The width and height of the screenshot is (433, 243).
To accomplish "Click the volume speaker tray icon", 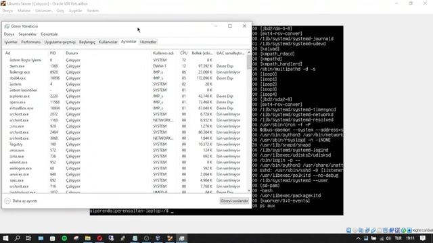I will [x=388, y=238].
